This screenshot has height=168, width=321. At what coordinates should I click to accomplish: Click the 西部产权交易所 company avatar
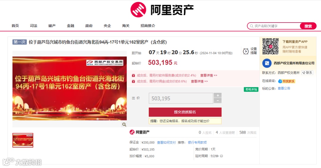tap(267, 63)
